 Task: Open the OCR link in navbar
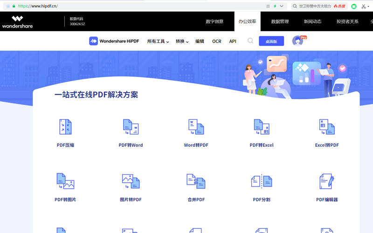click(217, 41)
